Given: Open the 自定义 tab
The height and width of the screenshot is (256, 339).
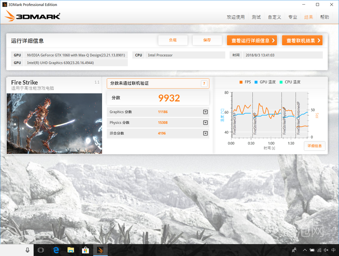Looking at the screenshot, I should click(x=274, y=17).
